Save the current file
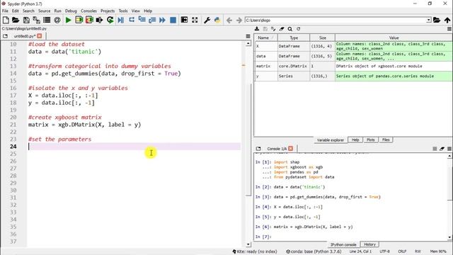 click(x=26, y=20)
